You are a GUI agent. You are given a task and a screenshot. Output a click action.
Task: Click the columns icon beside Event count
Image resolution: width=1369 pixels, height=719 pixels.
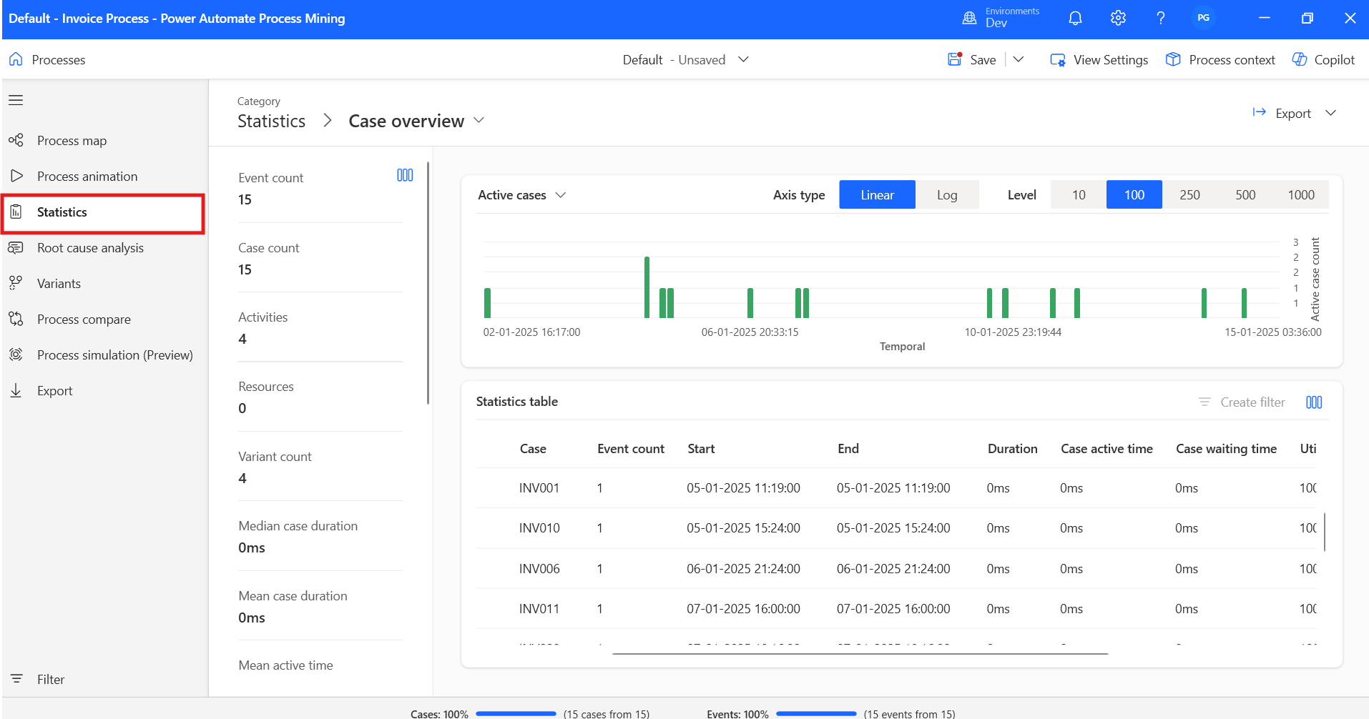(x=405, y=176)
